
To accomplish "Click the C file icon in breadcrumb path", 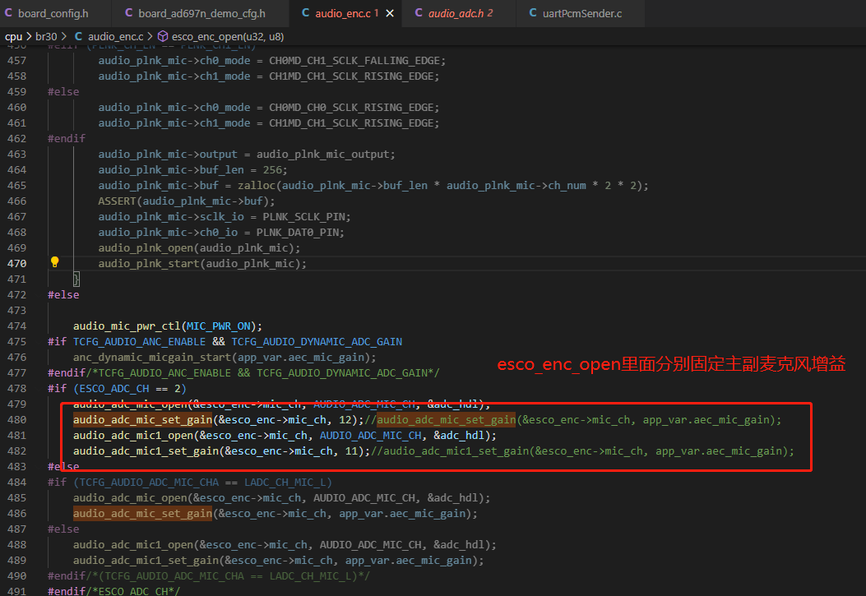I will pyautogui.click(x=78, y=36).
